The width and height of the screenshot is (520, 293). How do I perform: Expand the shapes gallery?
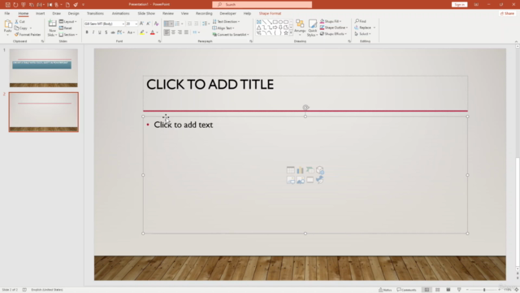(291, 33)
